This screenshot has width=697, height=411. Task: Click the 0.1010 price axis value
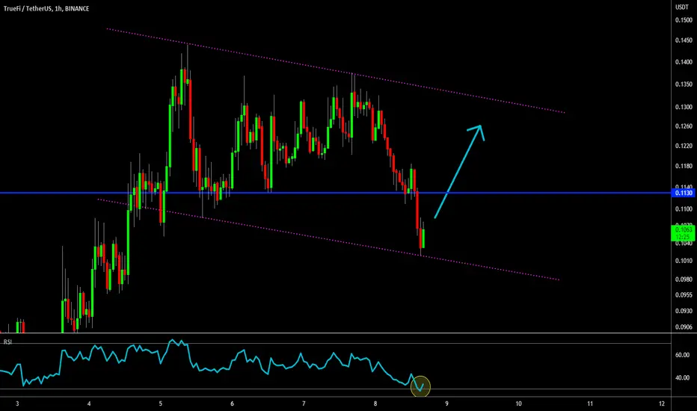tap(684, 261)
